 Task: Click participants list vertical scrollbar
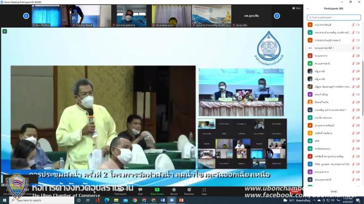(x=363, y=88)
